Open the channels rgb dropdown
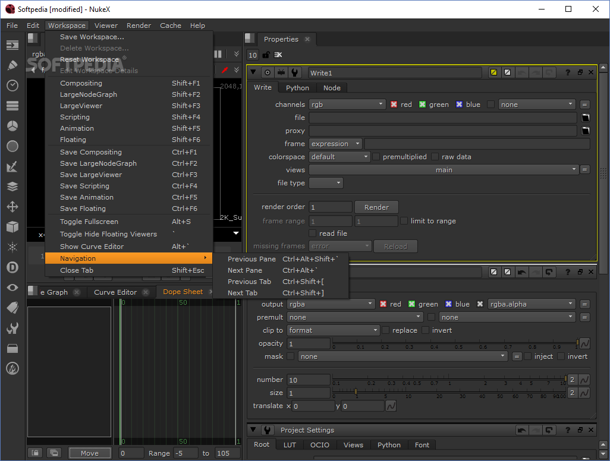Screen dimensions: 610x461 tap(347, 105)
